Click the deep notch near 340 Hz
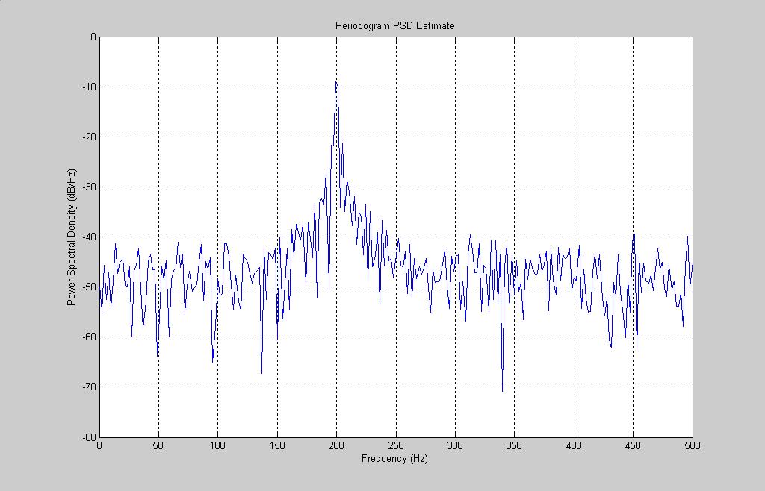This screenshot has width=765, height=491. tap(503, 390)
